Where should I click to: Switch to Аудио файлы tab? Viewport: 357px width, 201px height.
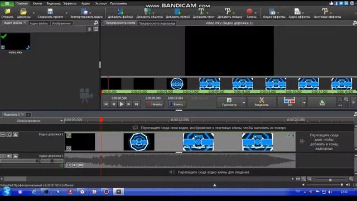[38, 23]
